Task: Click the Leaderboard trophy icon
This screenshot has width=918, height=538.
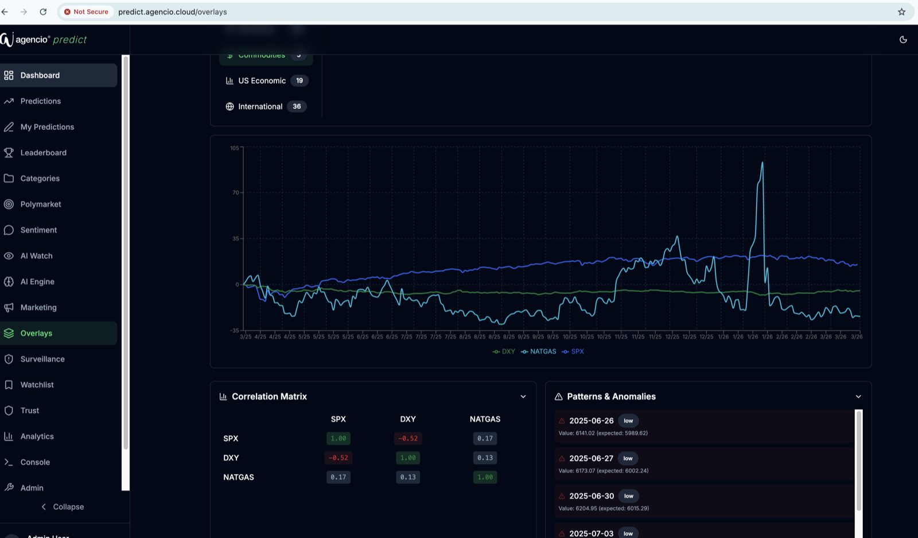Action: 9,153
